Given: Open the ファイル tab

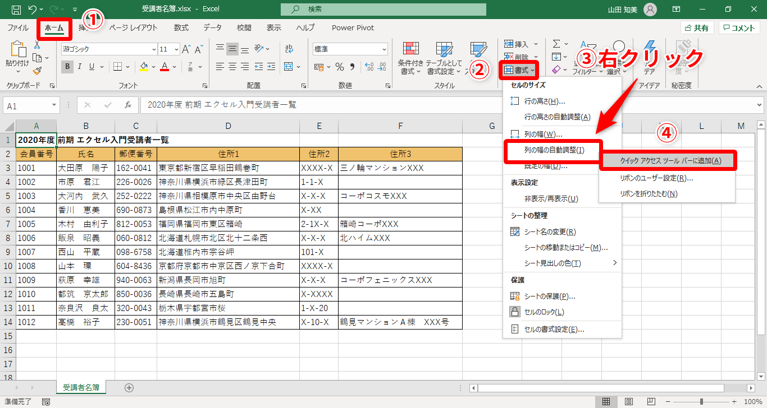Looking at the screenshot, I should (18, 27).
